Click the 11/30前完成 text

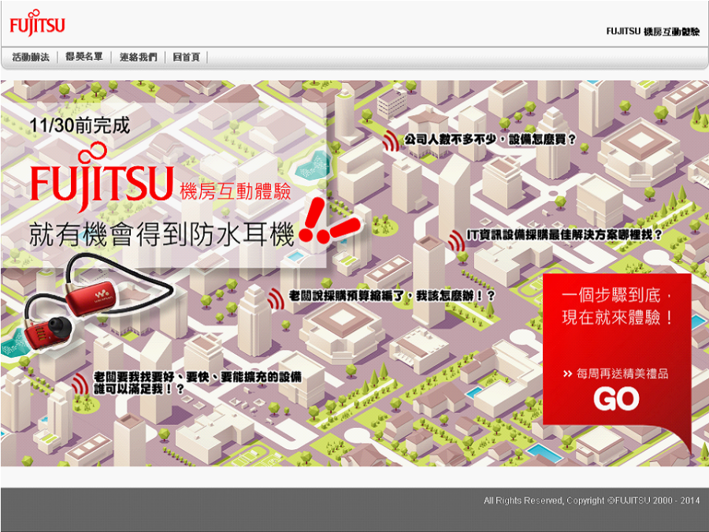coord(80,125)
